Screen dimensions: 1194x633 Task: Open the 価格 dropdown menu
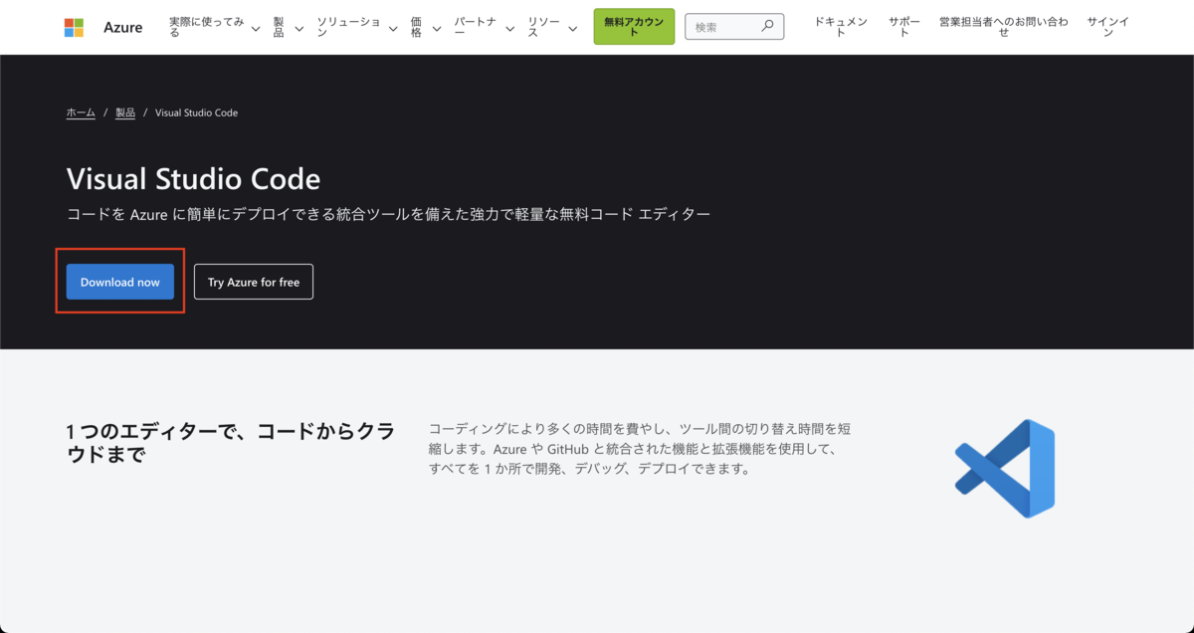426,27
